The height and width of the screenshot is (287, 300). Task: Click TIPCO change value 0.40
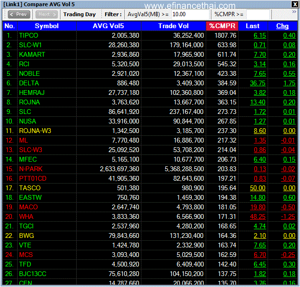pos(290,35)
